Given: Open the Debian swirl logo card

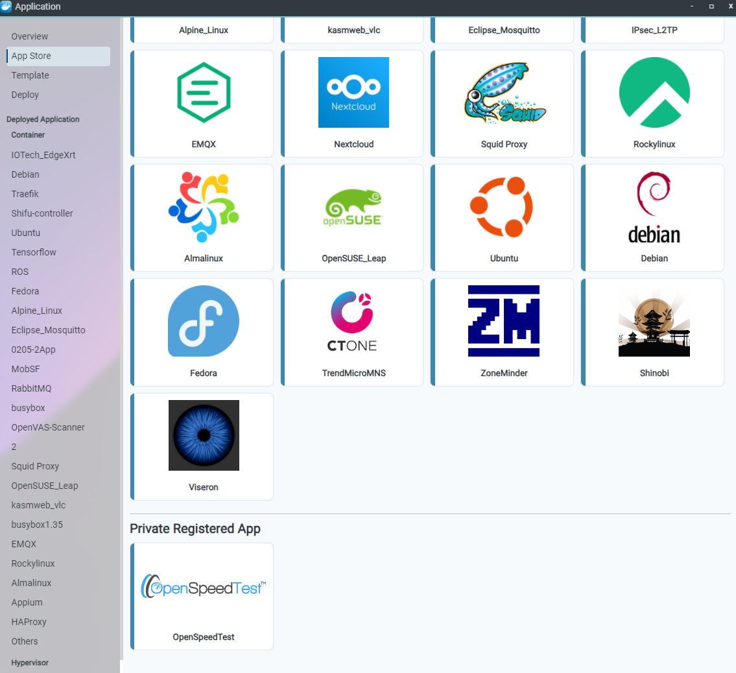Looking at the screenshot, I should (x=654, y=207).
